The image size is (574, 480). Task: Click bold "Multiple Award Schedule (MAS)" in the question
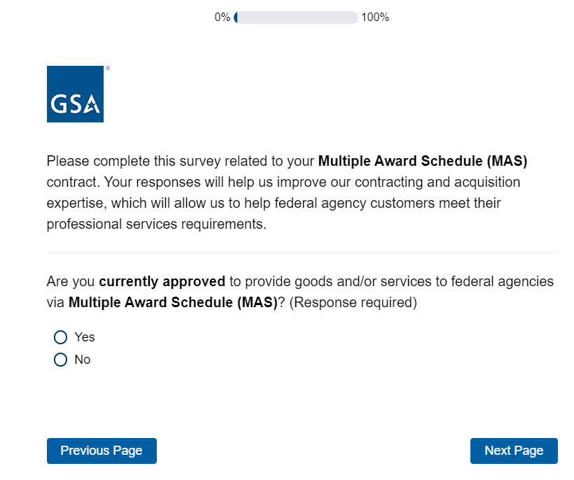point(173,303)
